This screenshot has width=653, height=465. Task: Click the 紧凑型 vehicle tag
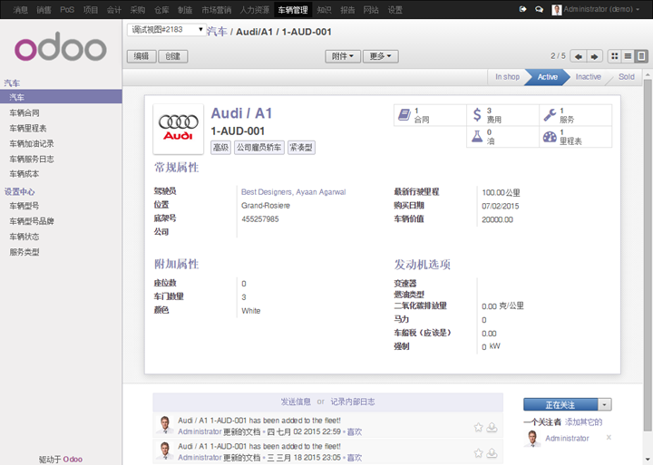coord(301,148)
